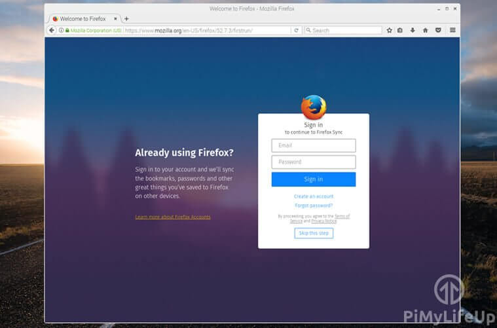The width and height of the screenshot is (497, 328).
Task: Open the downloads arrow icon
Action: click(413, 30)
